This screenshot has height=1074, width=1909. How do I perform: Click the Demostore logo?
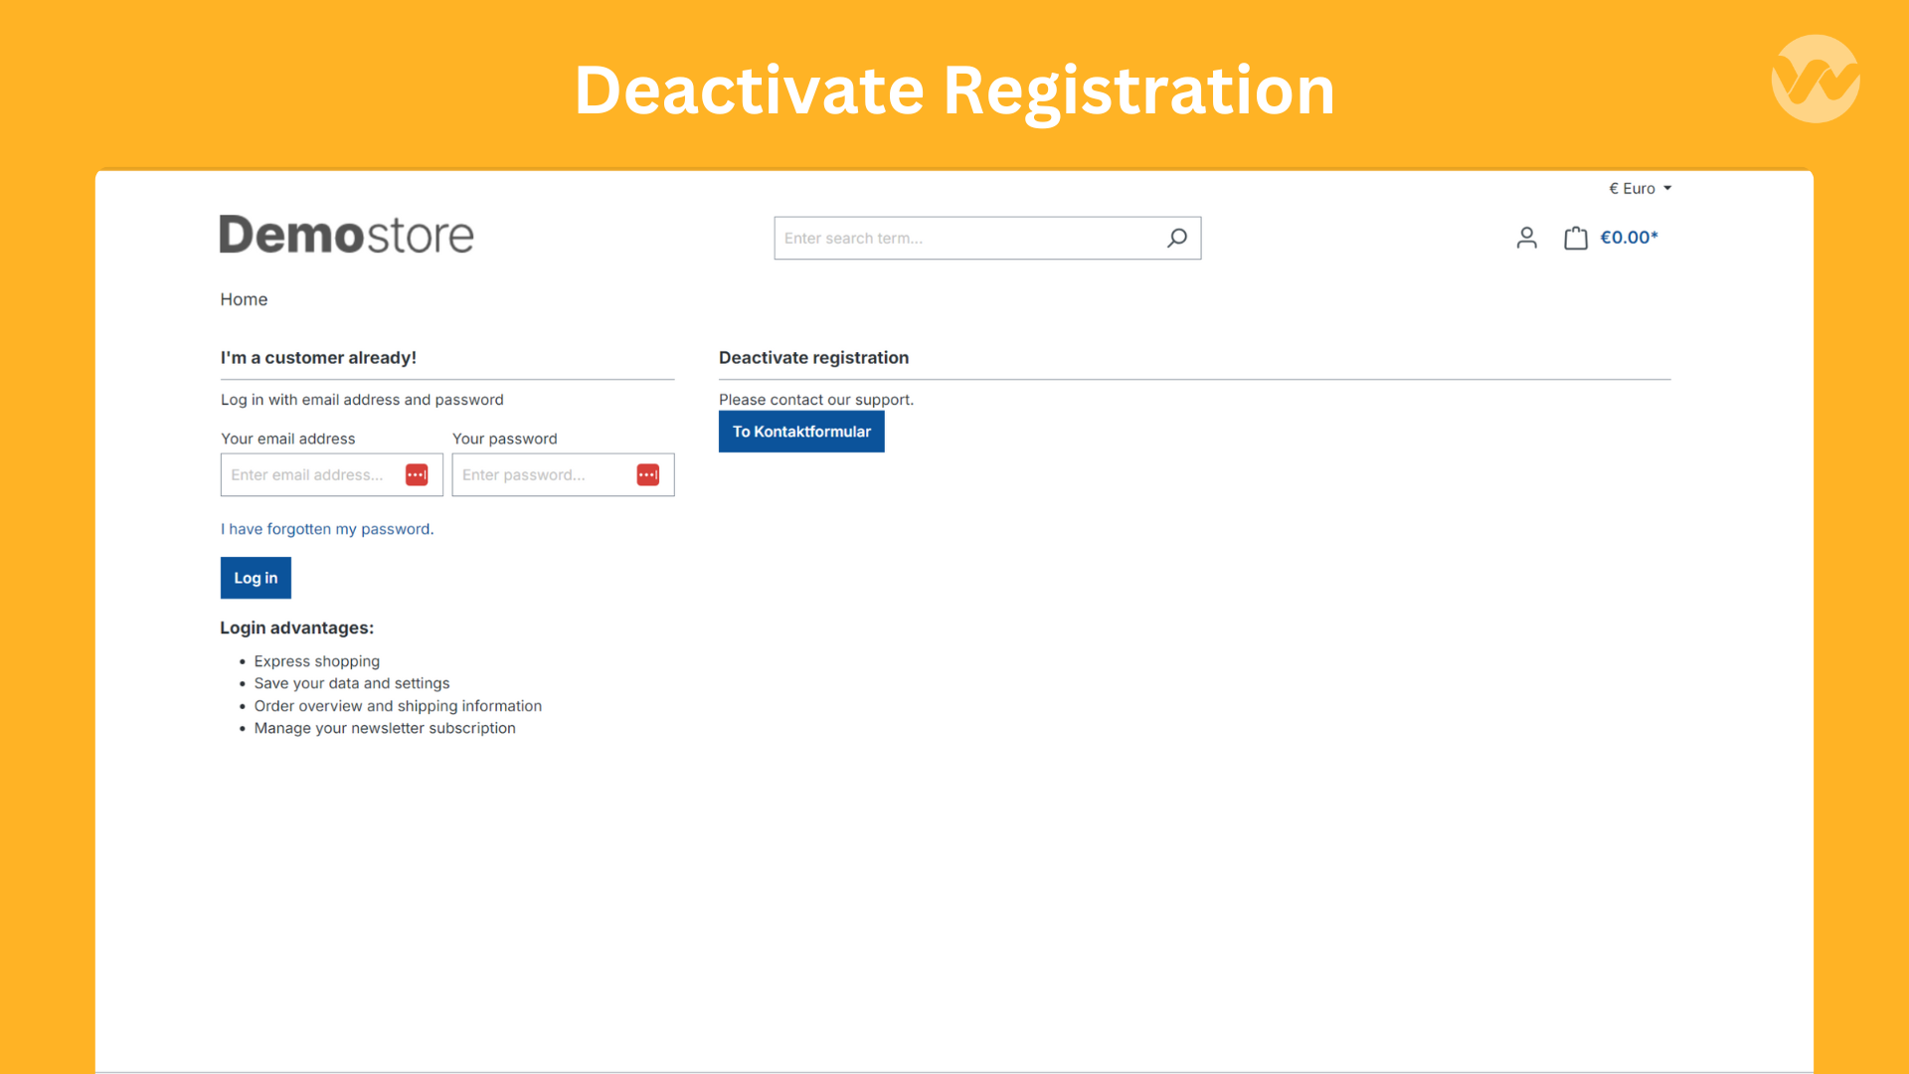pos(346,235)
